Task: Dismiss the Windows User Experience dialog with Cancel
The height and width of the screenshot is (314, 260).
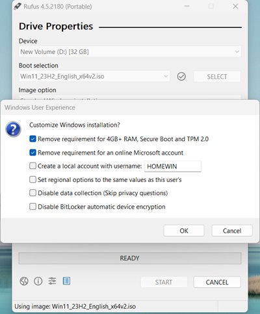Action: pos(232,231)
